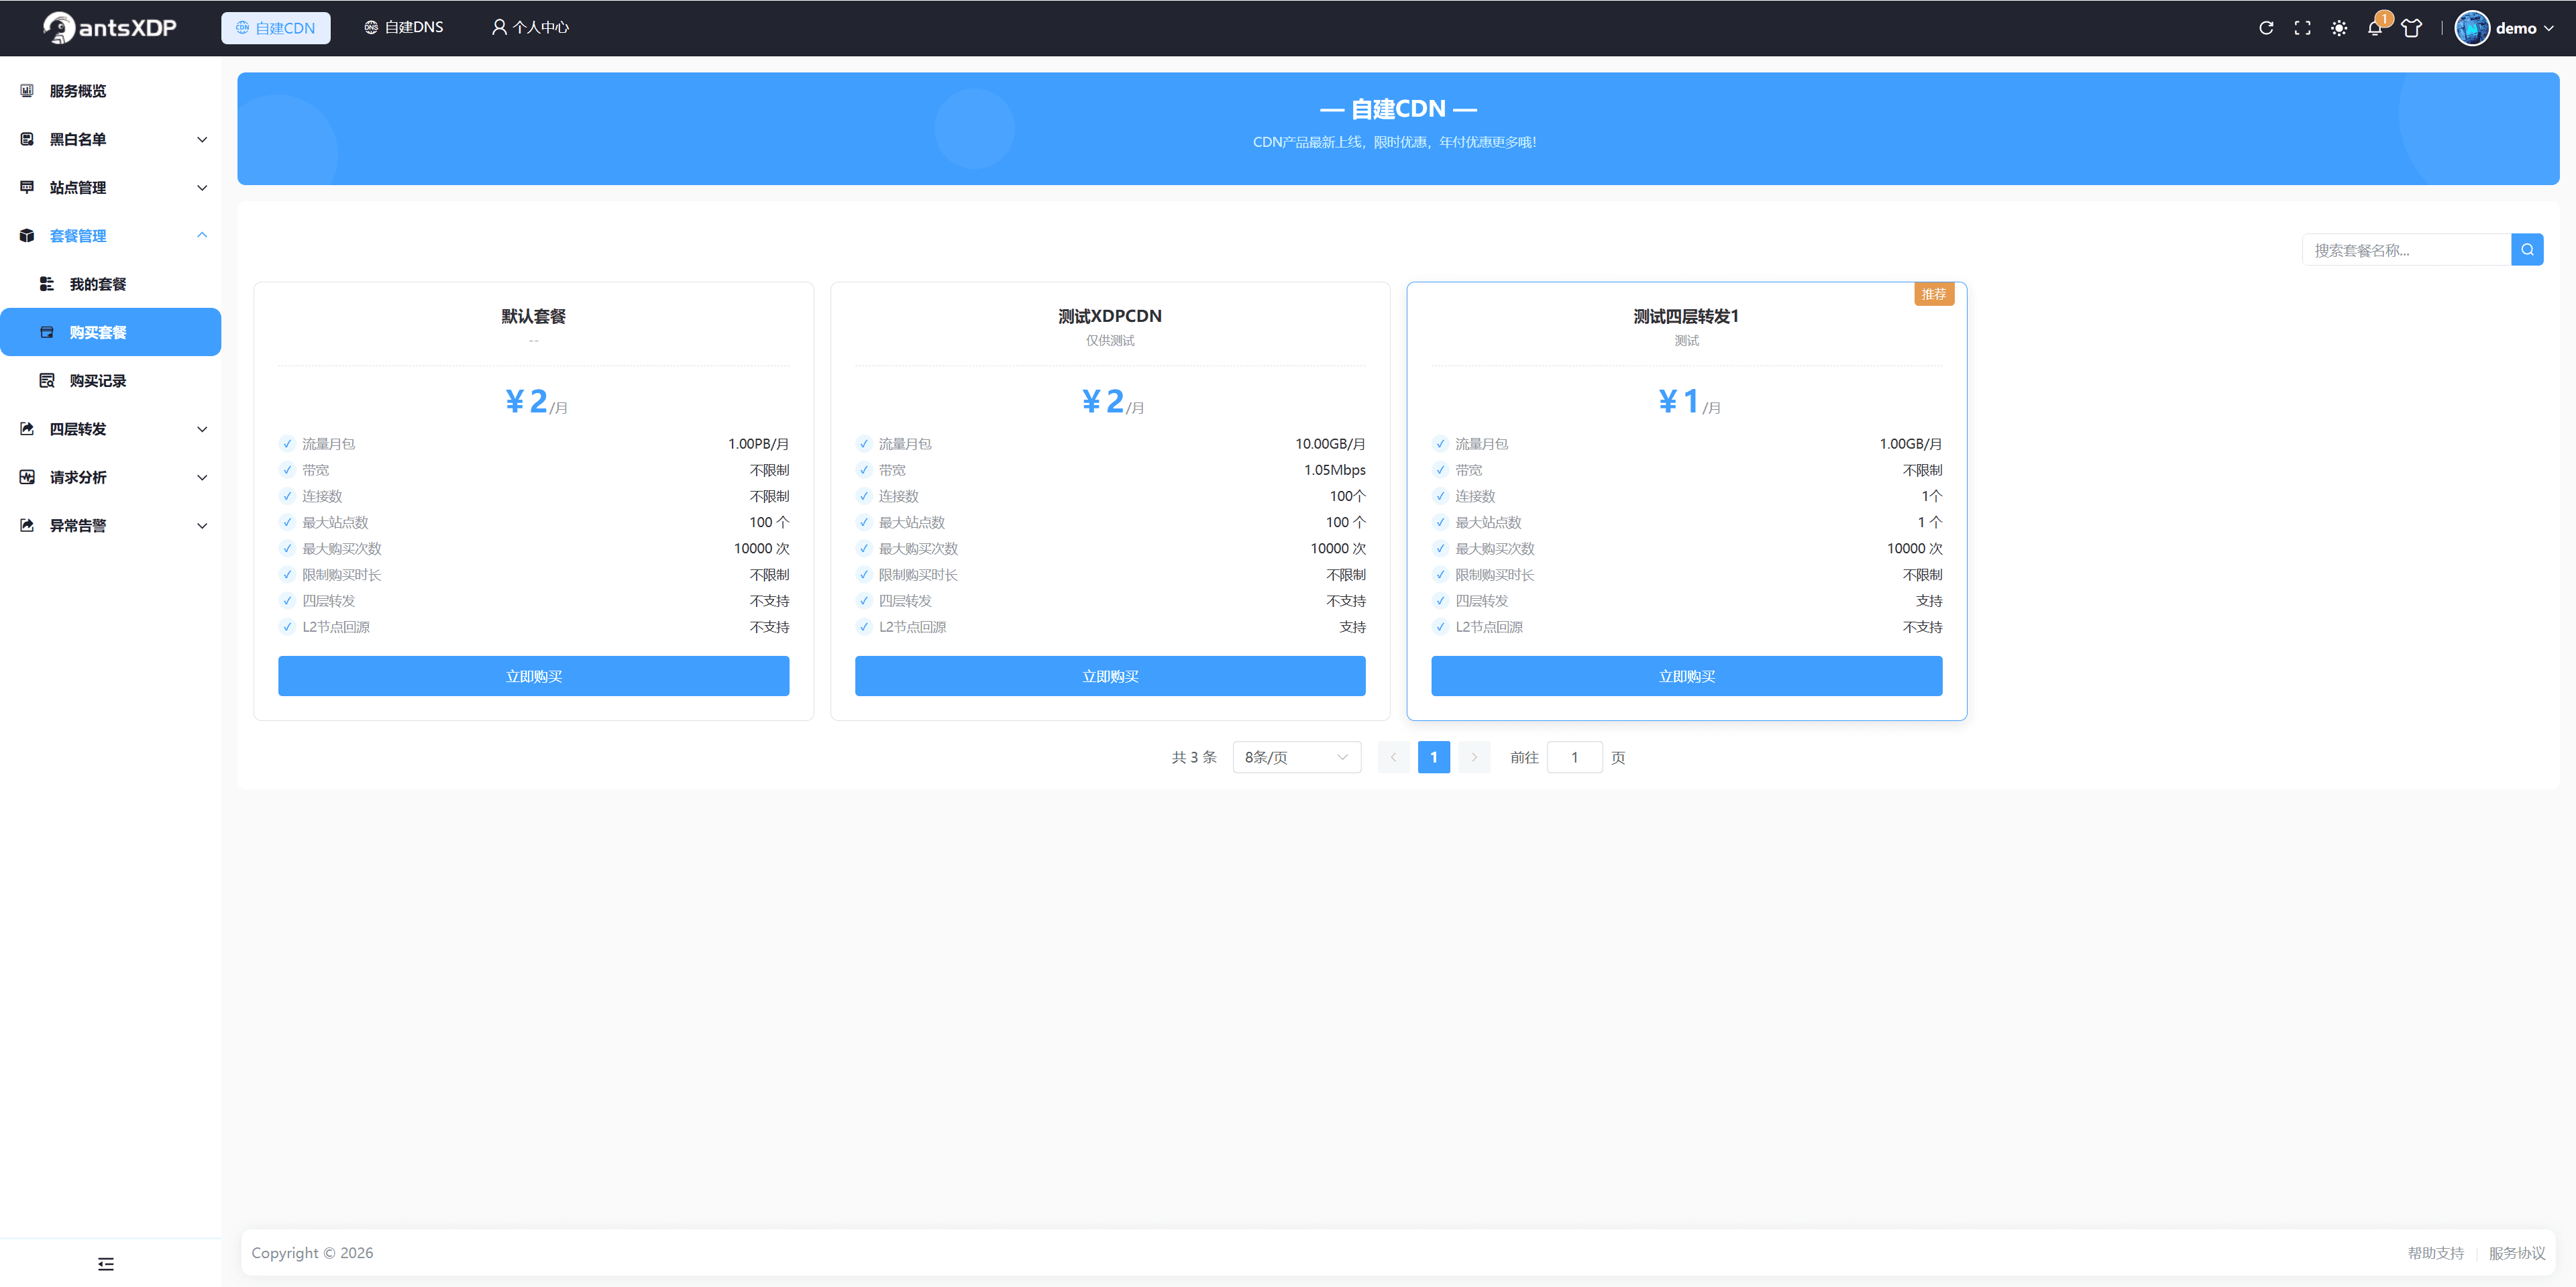
Task: Click the demo user avatar
Action: click(x=2472, y=28)
